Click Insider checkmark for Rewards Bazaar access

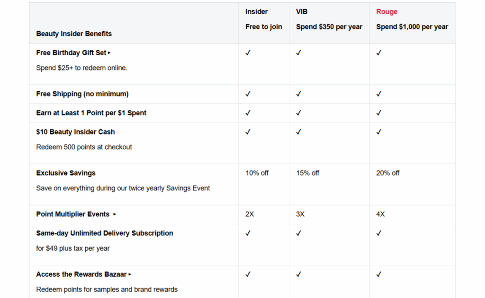248,274
